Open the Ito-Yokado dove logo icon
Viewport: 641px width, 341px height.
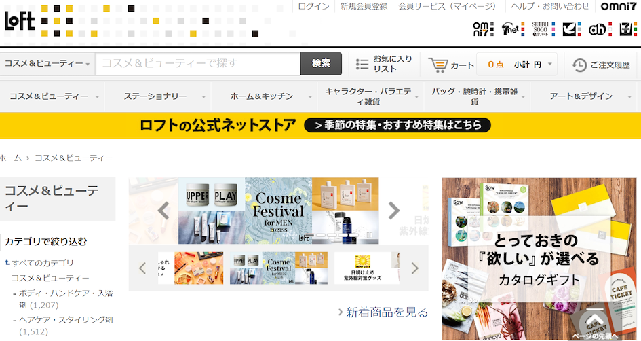pyautogui.click(x=572, y=29)
